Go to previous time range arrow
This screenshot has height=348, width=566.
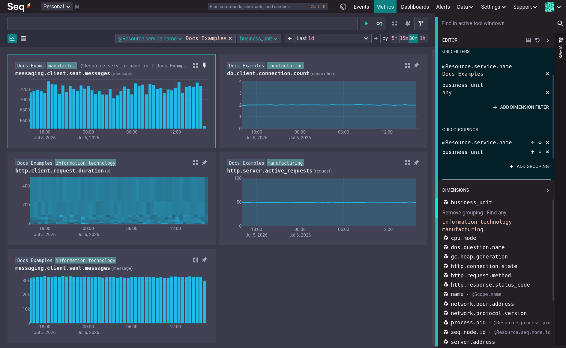pyautogui.click(x=290, y=38)
